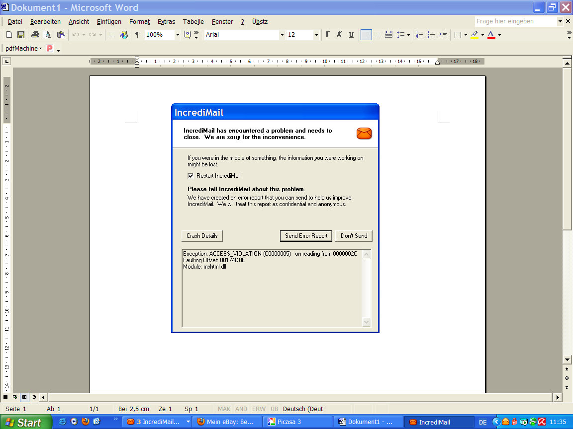Center-align text using the toolbar icon
The height and width of the screenshot is (429, 573).
coord(377,35)
